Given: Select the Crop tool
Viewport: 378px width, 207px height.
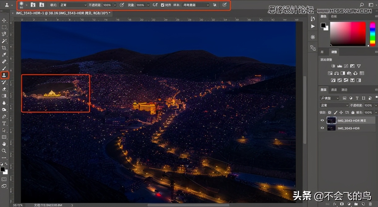Looking at the screenshot, I should click(4, 48).
